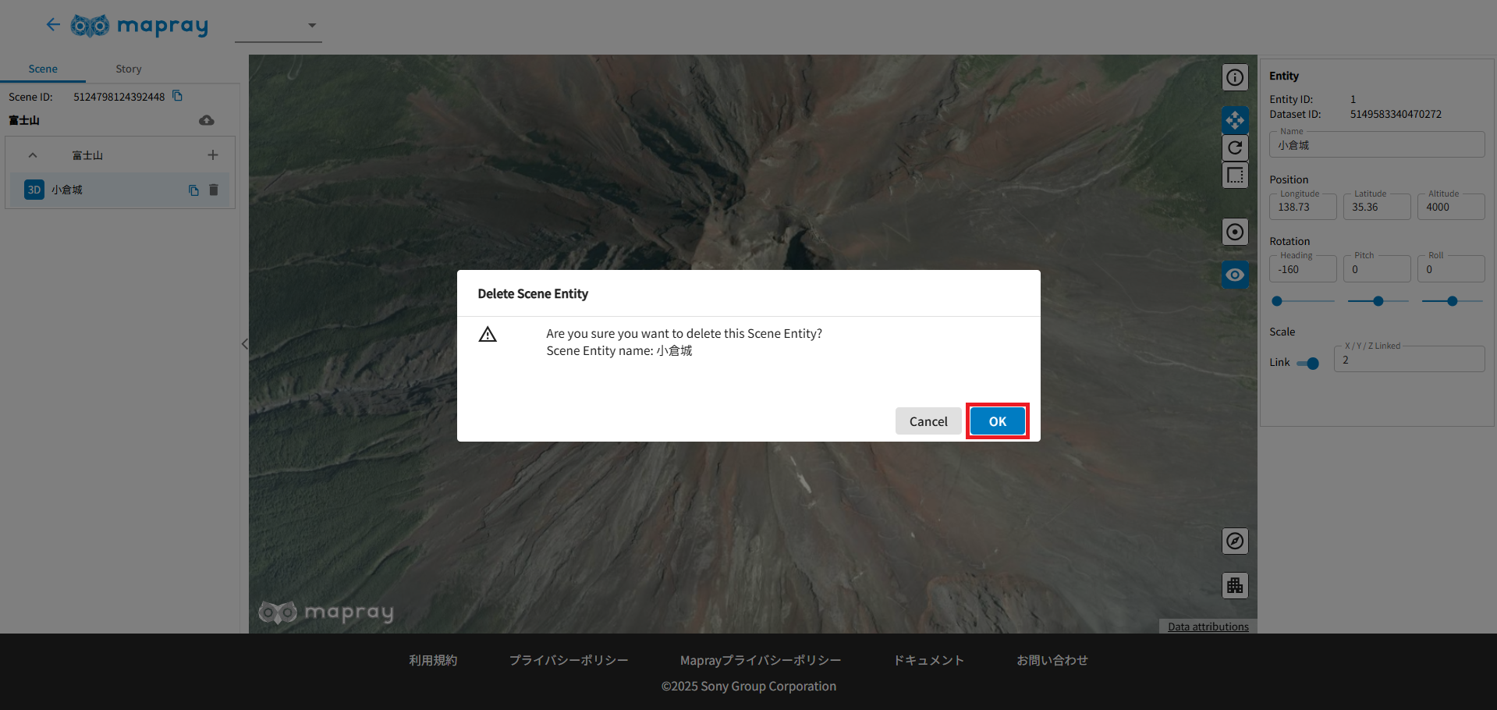Click the back arrow beside mapray logo
The height and width of the screenshot is (710, 1497).
tap(53, 25)
